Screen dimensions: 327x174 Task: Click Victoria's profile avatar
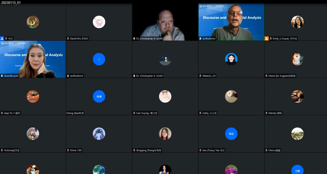33,133
